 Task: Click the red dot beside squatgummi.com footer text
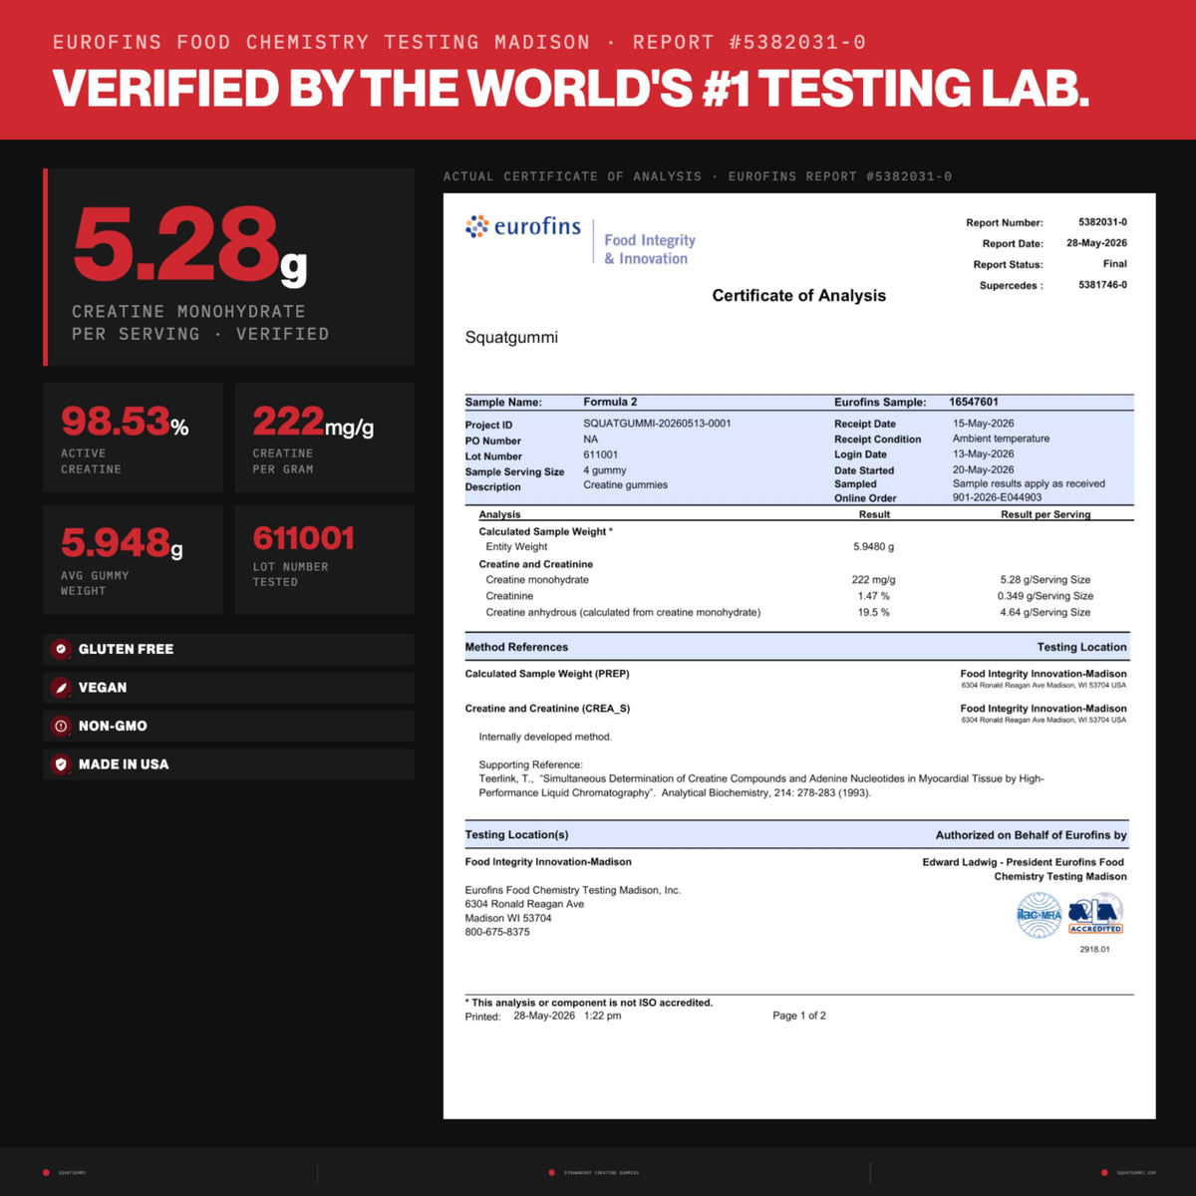[1104, 1172]
